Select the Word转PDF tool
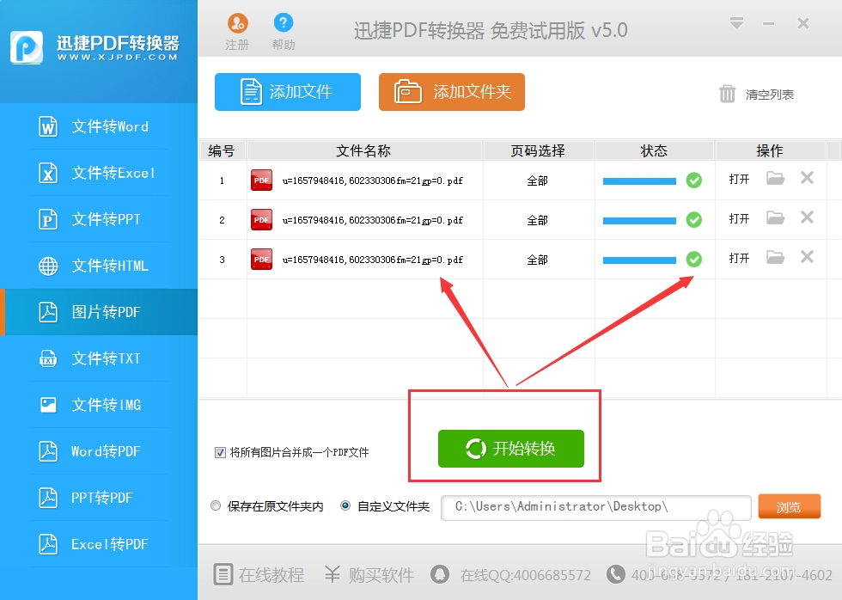The width and height of the screenshot is (842, 600). (x=93, y=451)
